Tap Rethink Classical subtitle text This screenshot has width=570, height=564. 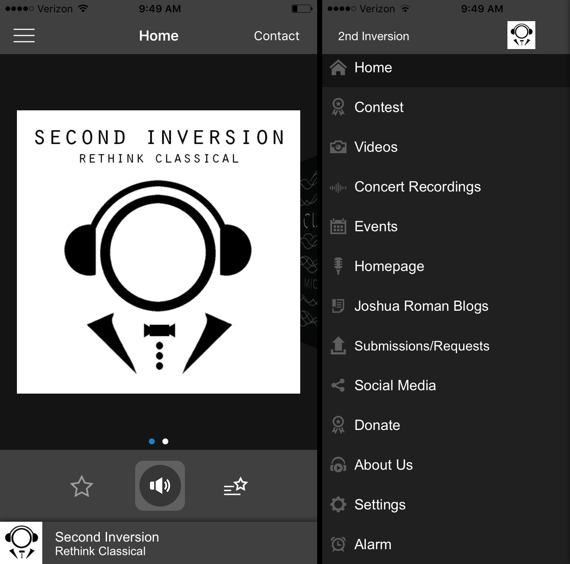[x=100, y=551]
